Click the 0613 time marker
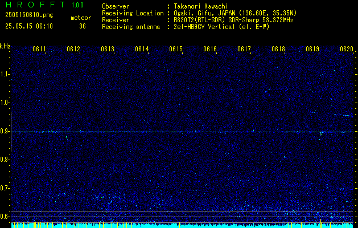 click(108, 49)
